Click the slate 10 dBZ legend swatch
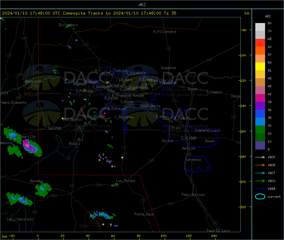 [260, 145]
